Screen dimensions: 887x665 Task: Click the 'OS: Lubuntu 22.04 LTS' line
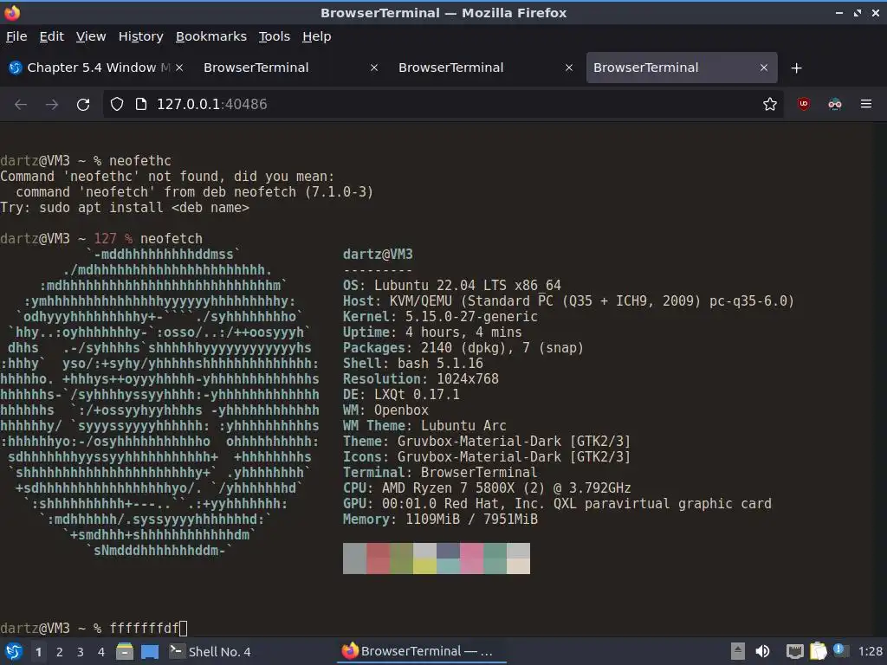click(x=452, y=286)
